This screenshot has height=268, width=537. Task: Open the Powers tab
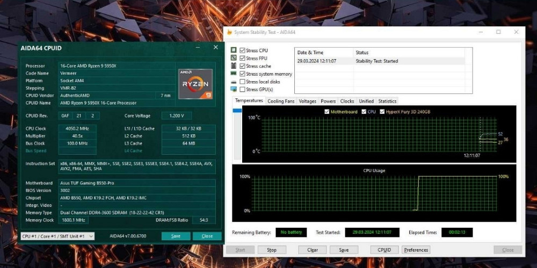328,101
